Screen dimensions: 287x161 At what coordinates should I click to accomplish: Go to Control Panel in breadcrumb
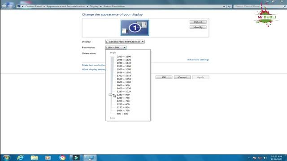[x=33, y=6]
